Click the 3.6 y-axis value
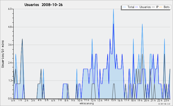This screenshot has height=106, width=173. click(x=10, y=45)
